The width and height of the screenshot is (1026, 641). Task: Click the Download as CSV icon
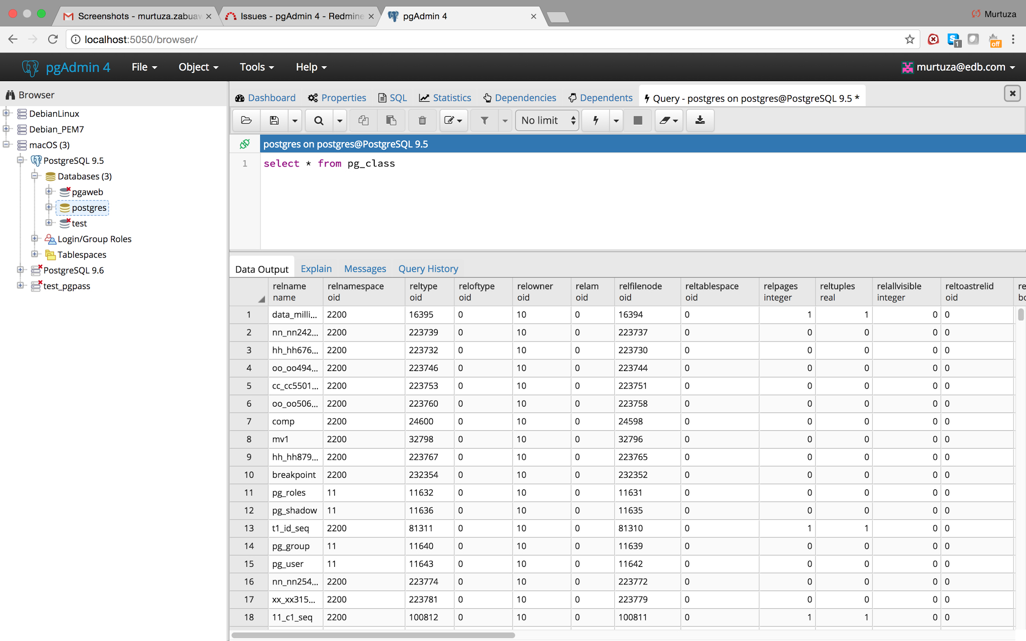tap(700, 120)
